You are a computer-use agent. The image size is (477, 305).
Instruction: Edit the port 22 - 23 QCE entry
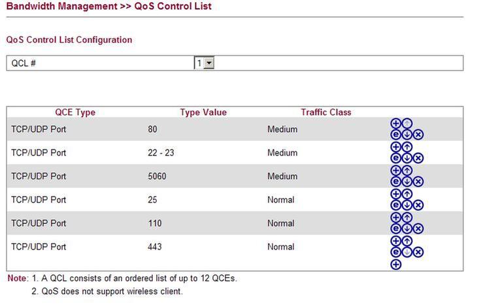[x=395, y=158]
